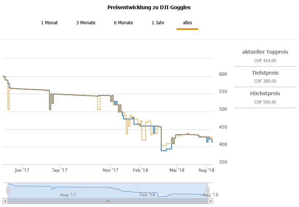299x207 pixels.
Task: Select the alles time range tab
Action: (x=187, y=23)
